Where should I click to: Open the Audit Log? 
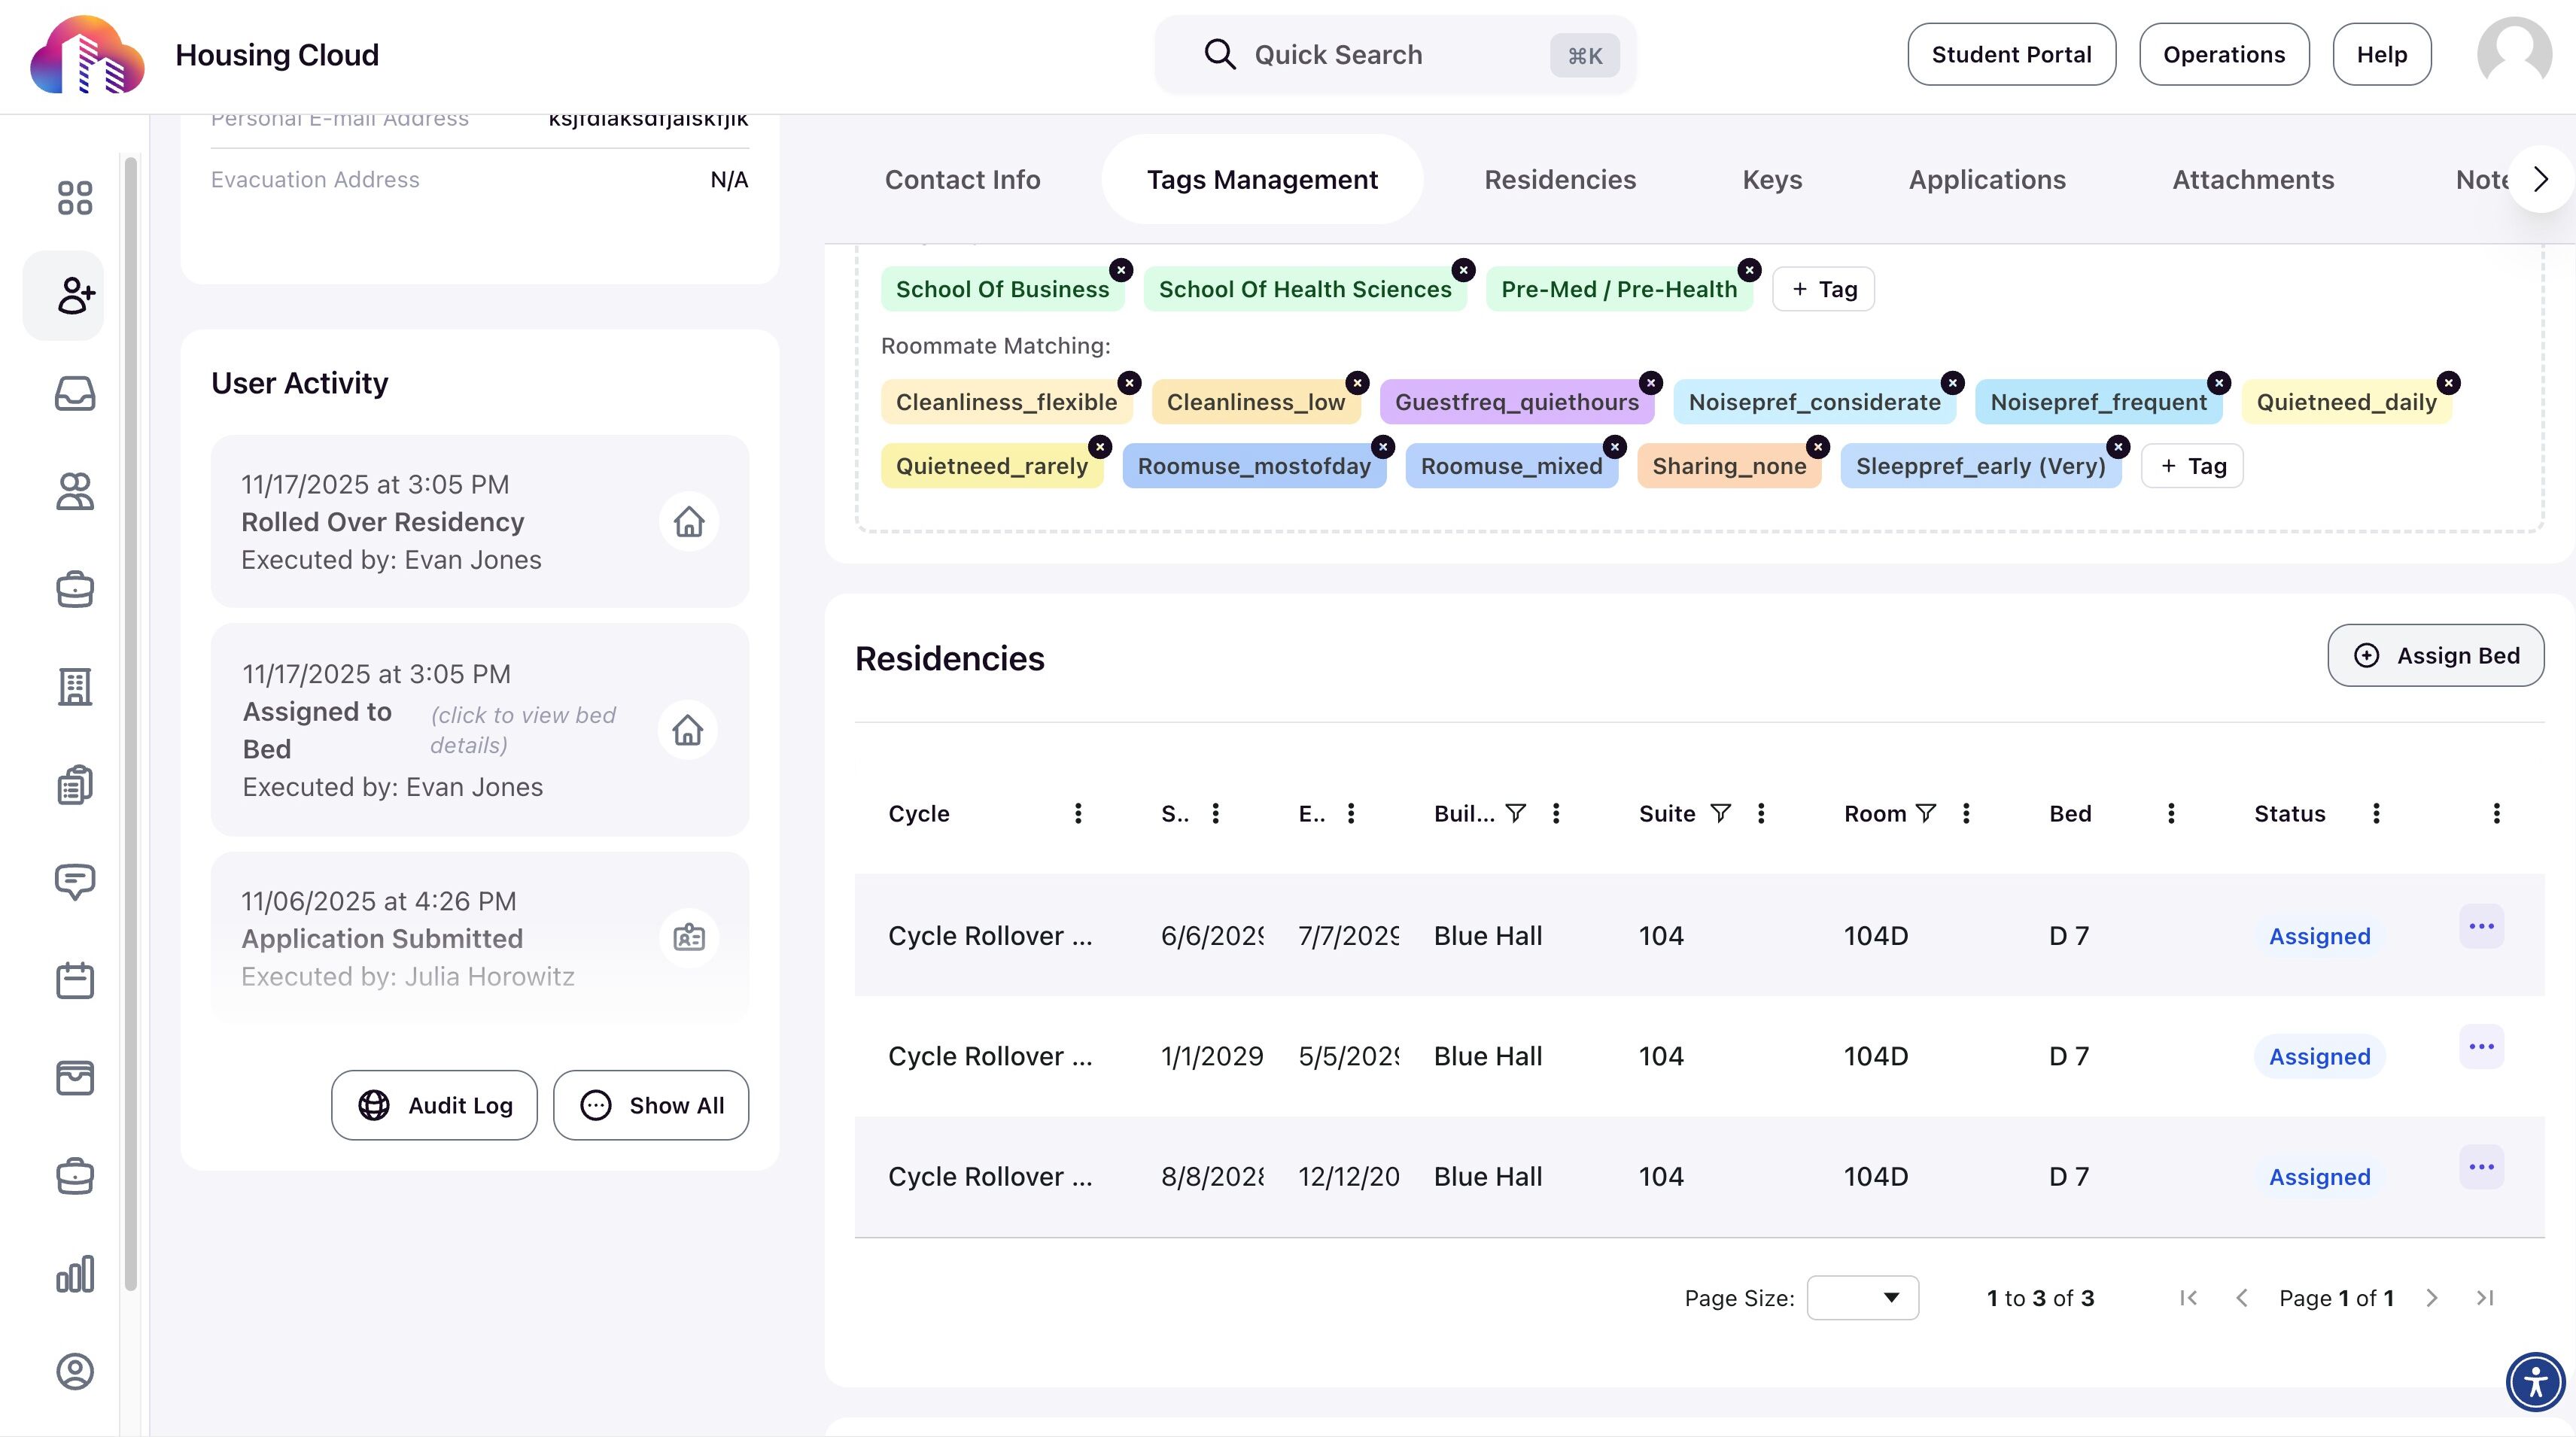[434, 1105]
